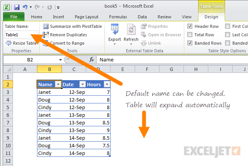Select the 14-Sep cell in row 9
Viewport: 248px width, 166px height.
point(74,138)
